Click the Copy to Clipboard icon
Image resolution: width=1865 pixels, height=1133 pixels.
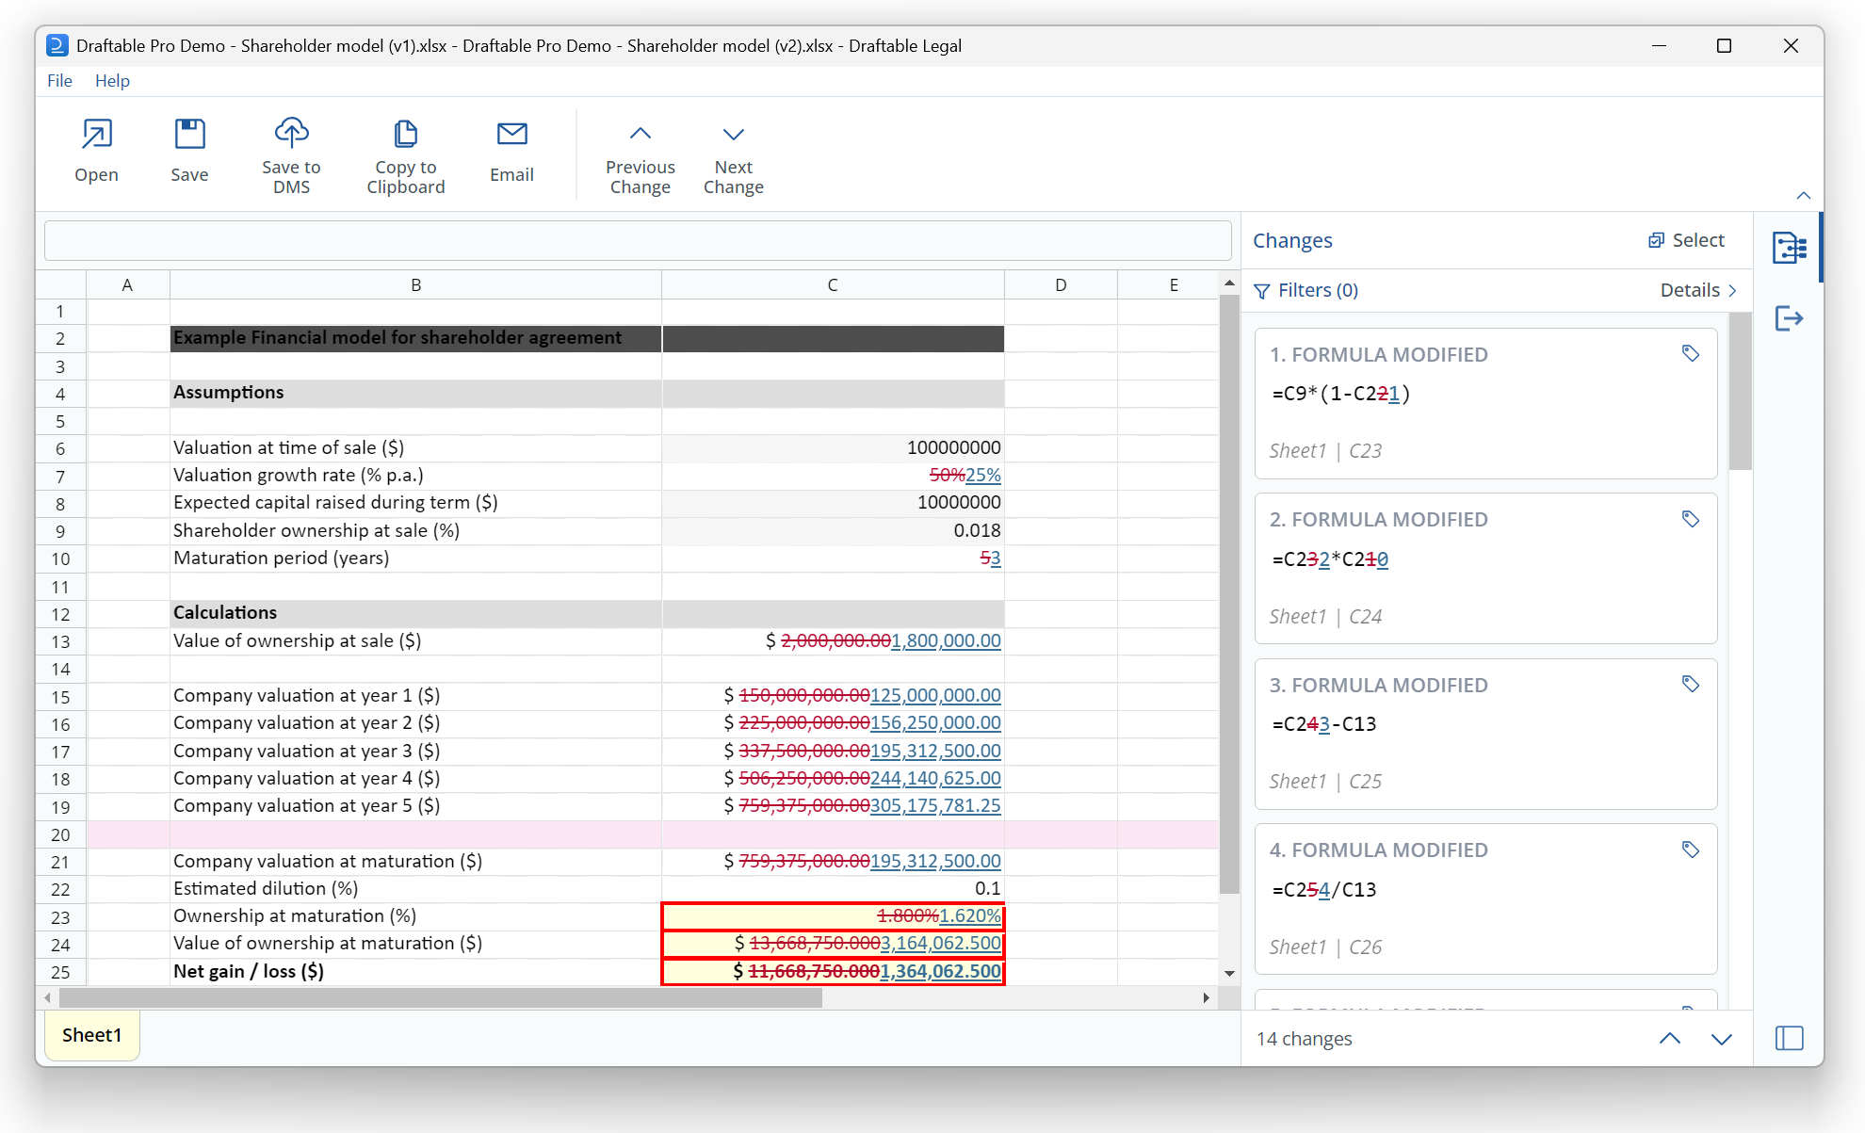tap(405, 134)
